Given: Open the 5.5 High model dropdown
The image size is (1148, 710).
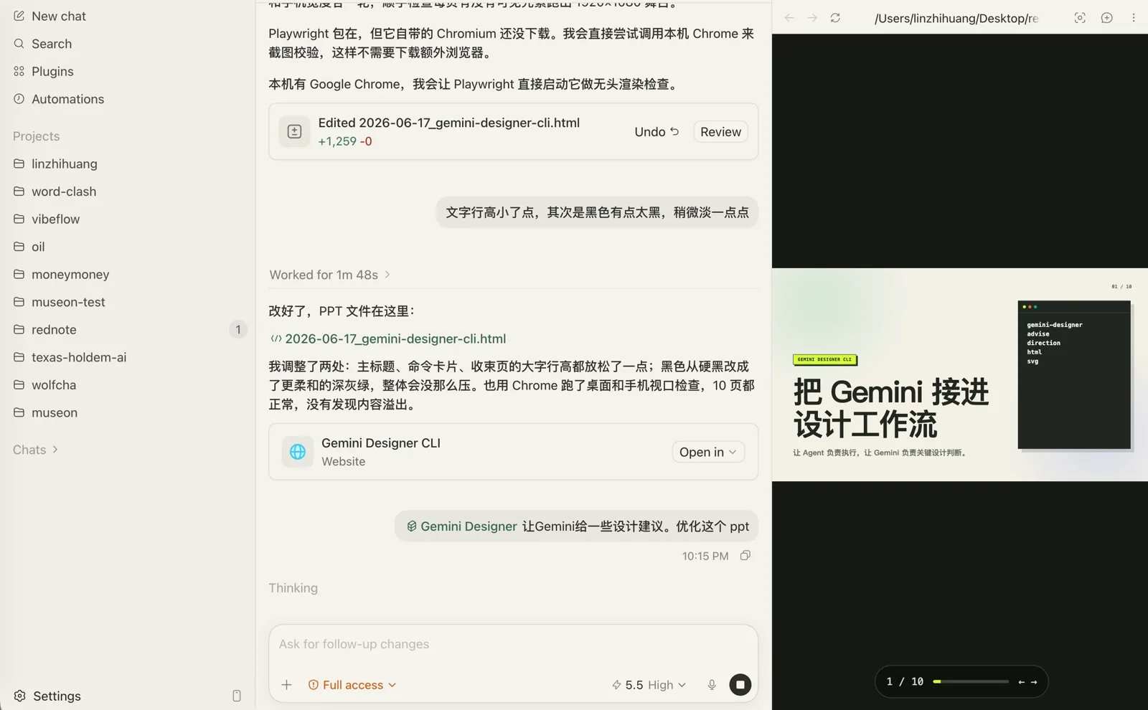Looking at the screenshot, I should pos(649,685).
